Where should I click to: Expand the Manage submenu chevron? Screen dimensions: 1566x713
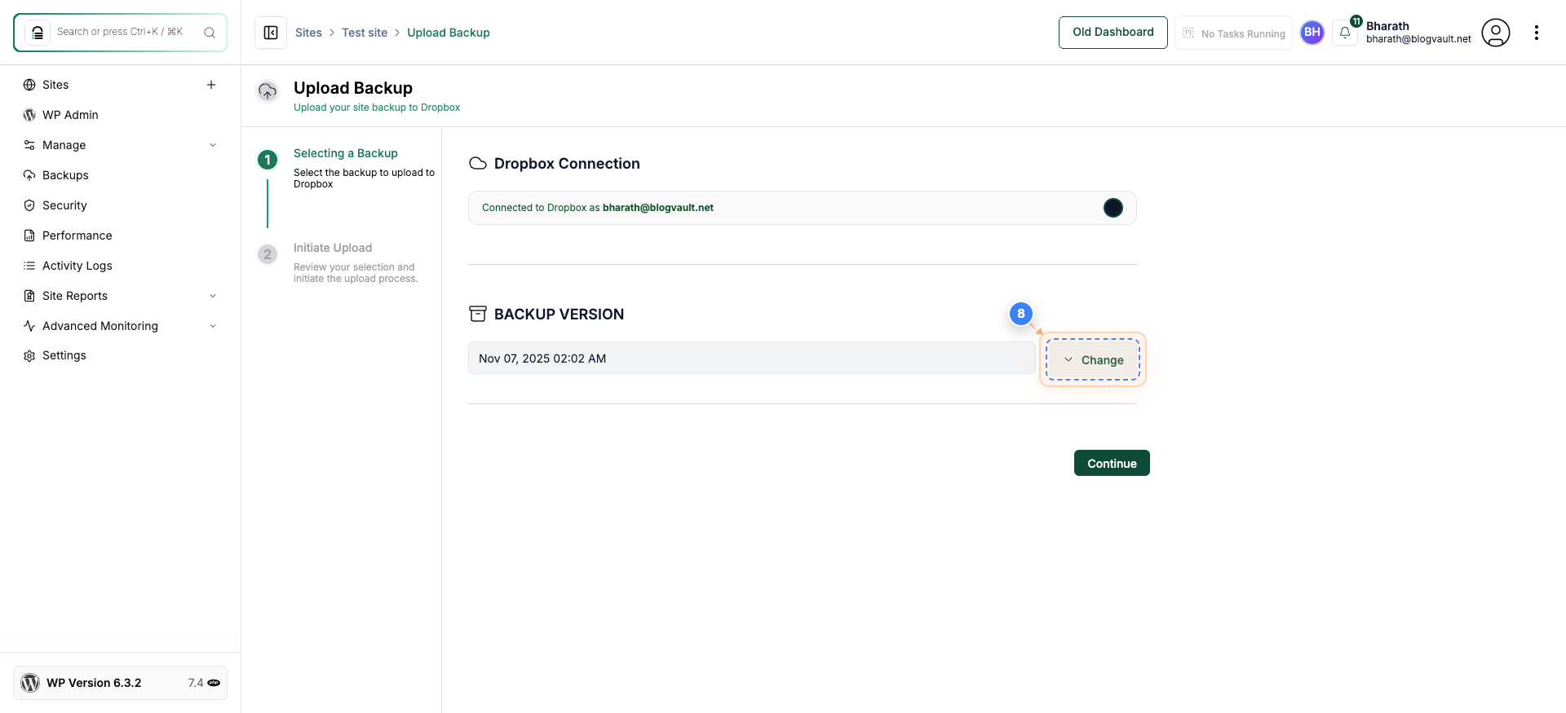point(213,145)
